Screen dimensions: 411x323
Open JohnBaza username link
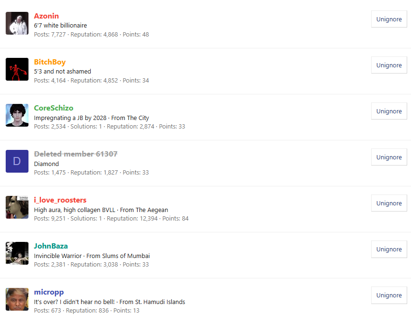[x=51, y=246]
